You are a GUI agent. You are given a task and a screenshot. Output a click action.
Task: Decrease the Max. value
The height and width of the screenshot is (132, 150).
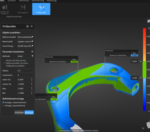pyautogui.click(x=32, y=89)
